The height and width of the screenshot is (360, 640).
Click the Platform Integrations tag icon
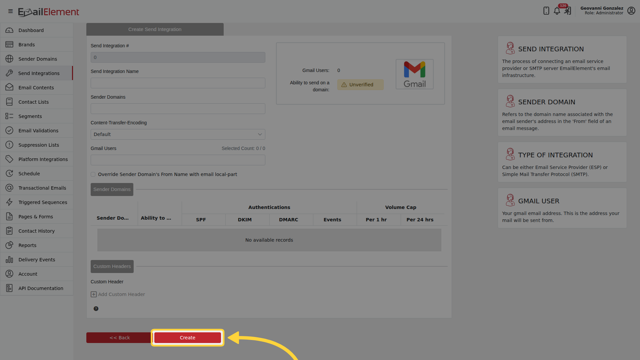pos(9,159)
